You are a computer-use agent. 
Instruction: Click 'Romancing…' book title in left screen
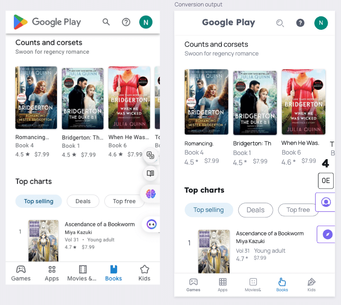coord(32,138)
